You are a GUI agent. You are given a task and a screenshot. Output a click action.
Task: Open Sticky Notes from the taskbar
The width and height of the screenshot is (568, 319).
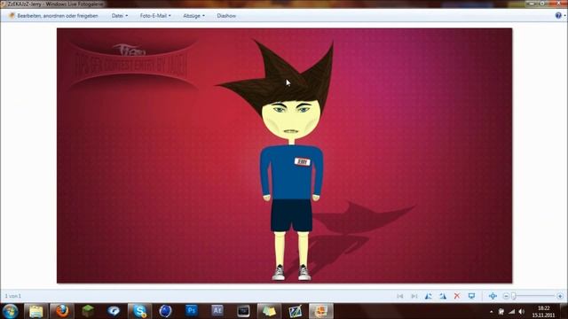pos(269,311)
